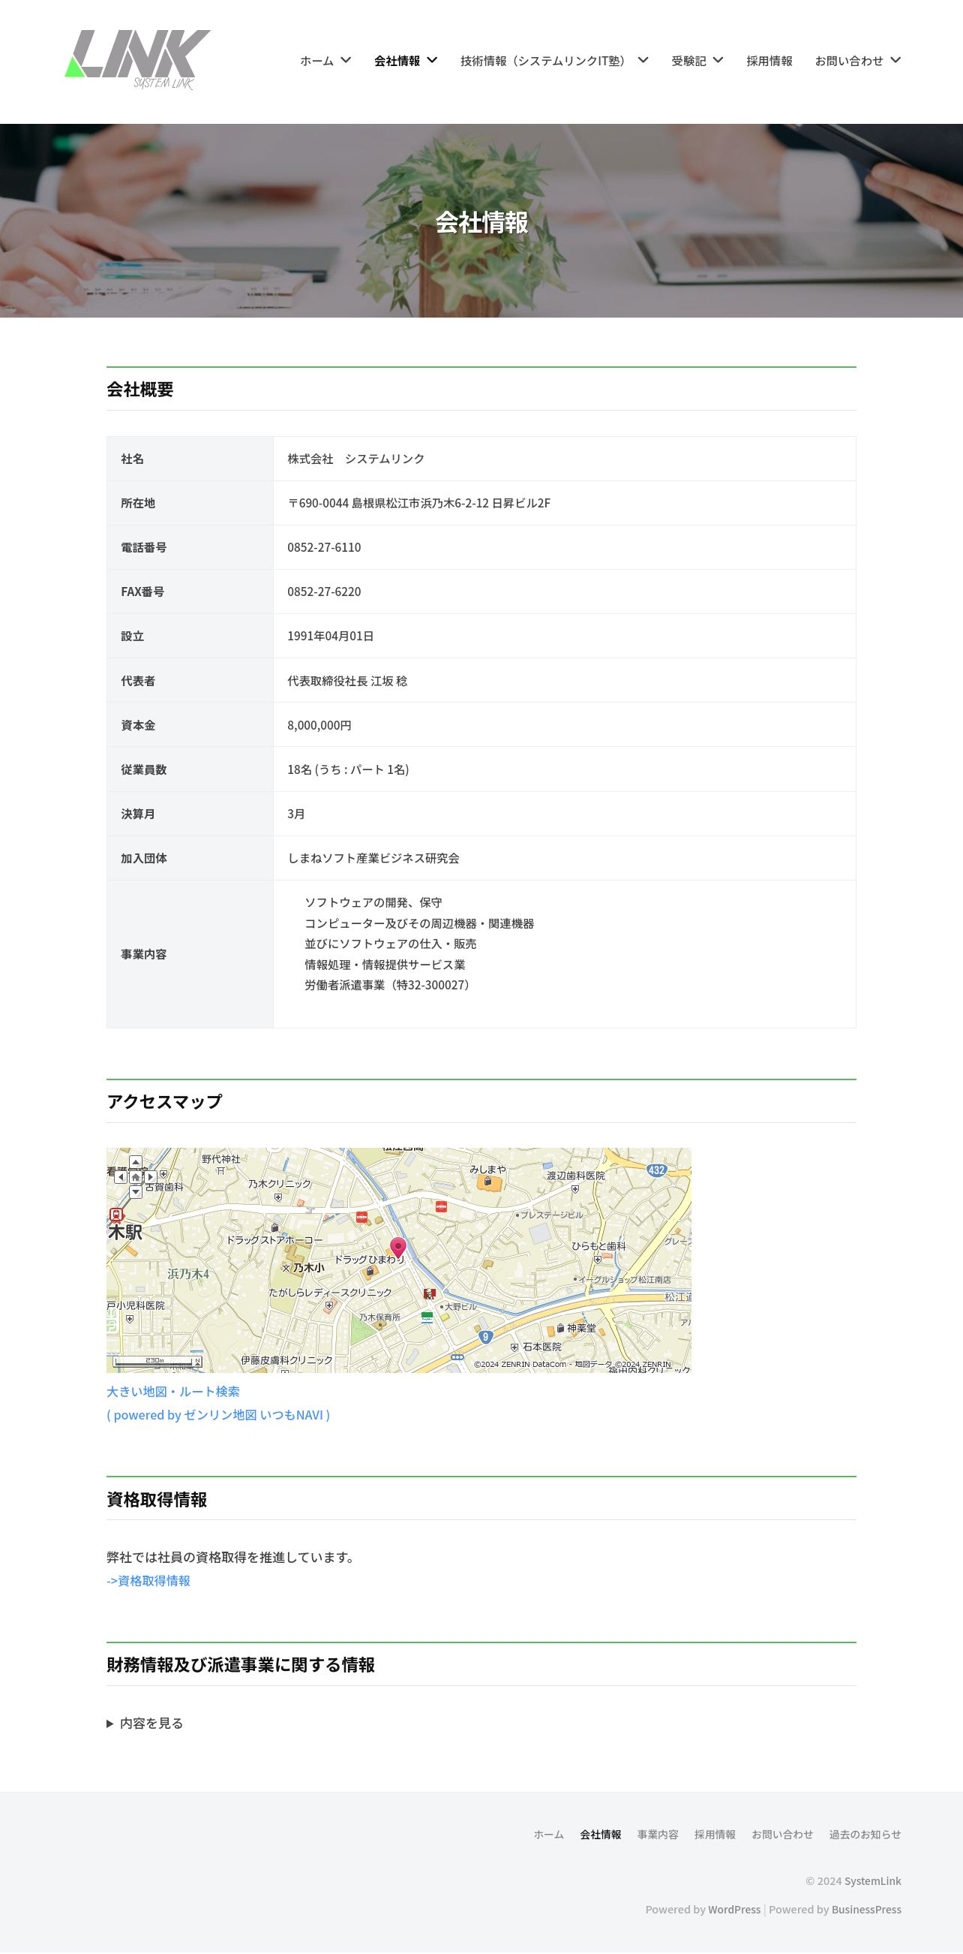Click the 決算月 value 3月
963x1954 pixels.
pyautogui.click(x=296, y=813)
